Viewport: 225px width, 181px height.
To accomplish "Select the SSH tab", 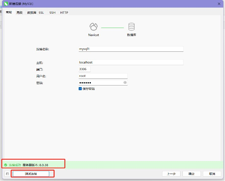I will pos(53,12).
